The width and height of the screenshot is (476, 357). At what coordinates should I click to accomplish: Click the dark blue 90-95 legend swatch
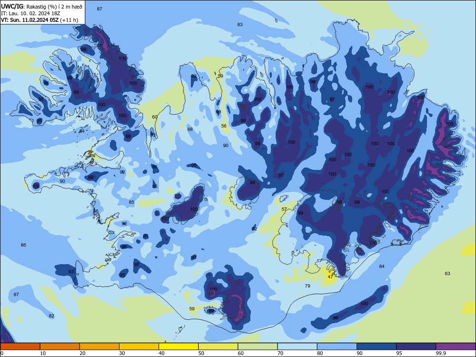pos(377,347)
